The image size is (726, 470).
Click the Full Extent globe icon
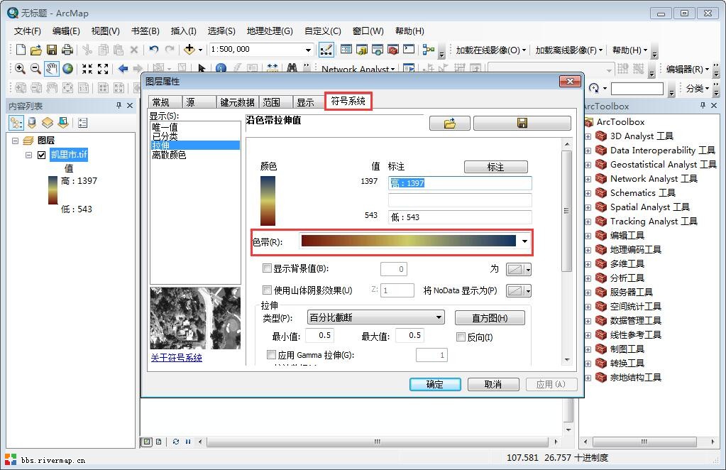(x=67, y=69)
